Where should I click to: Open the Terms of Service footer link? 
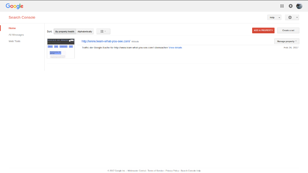[x=156, y=171]
